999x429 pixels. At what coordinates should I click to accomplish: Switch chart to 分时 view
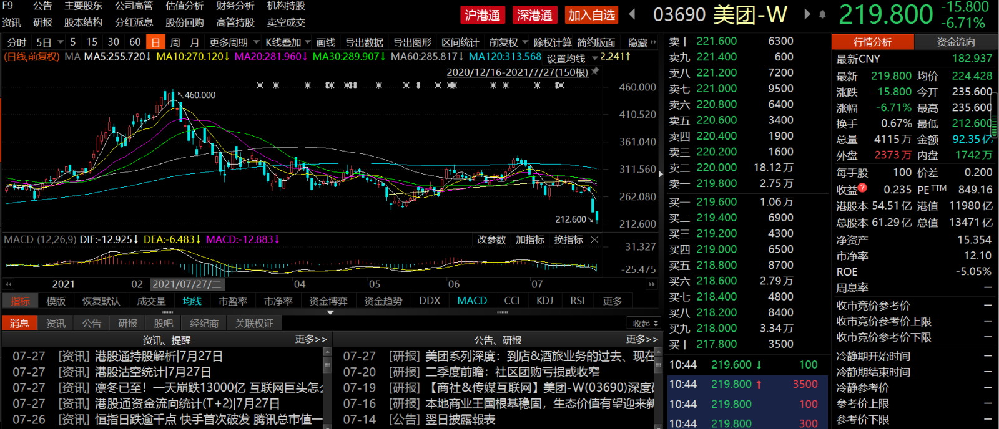17,42
